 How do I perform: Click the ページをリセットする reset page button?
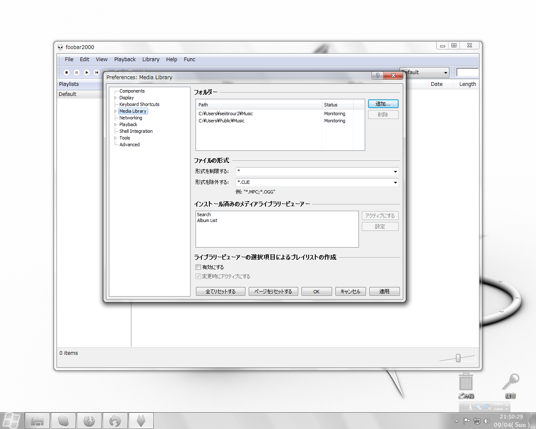coord(273,292)
